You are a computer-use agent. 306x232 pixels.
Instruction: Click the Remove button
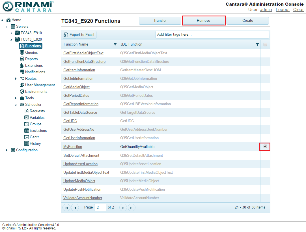point(204,21)
